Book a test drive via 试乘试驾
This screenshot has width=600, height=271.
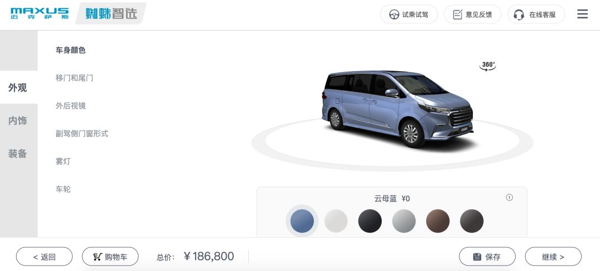pyautogui.click(x=409, y=14)
